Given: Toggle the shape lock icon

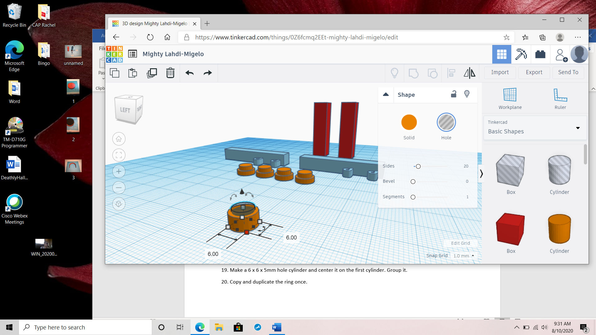Looking at the screenshot, I should 454,94.
